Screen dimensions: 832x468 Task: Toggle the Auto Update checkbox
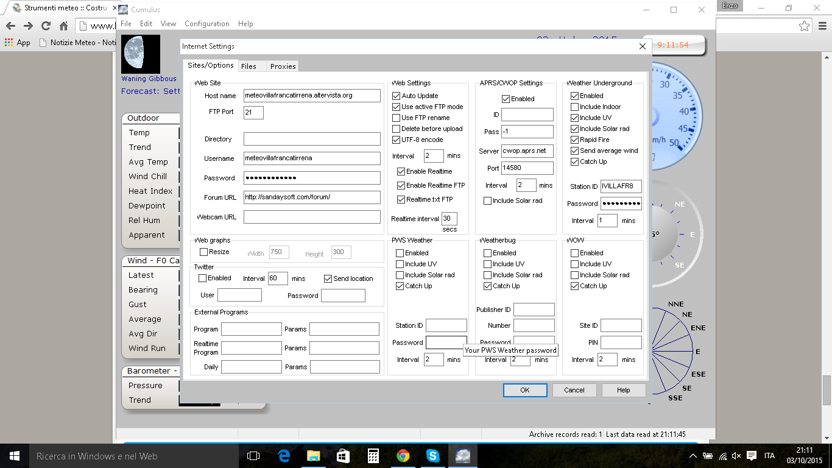397,96
